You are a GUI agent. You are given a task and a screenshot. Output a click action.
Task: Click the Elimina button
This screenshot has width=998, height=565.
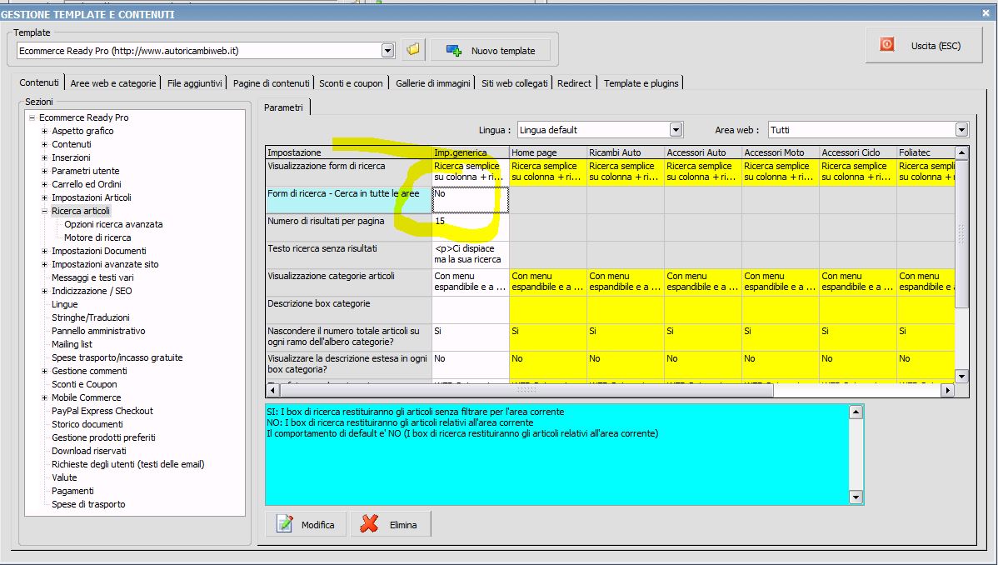pos(390,524)
